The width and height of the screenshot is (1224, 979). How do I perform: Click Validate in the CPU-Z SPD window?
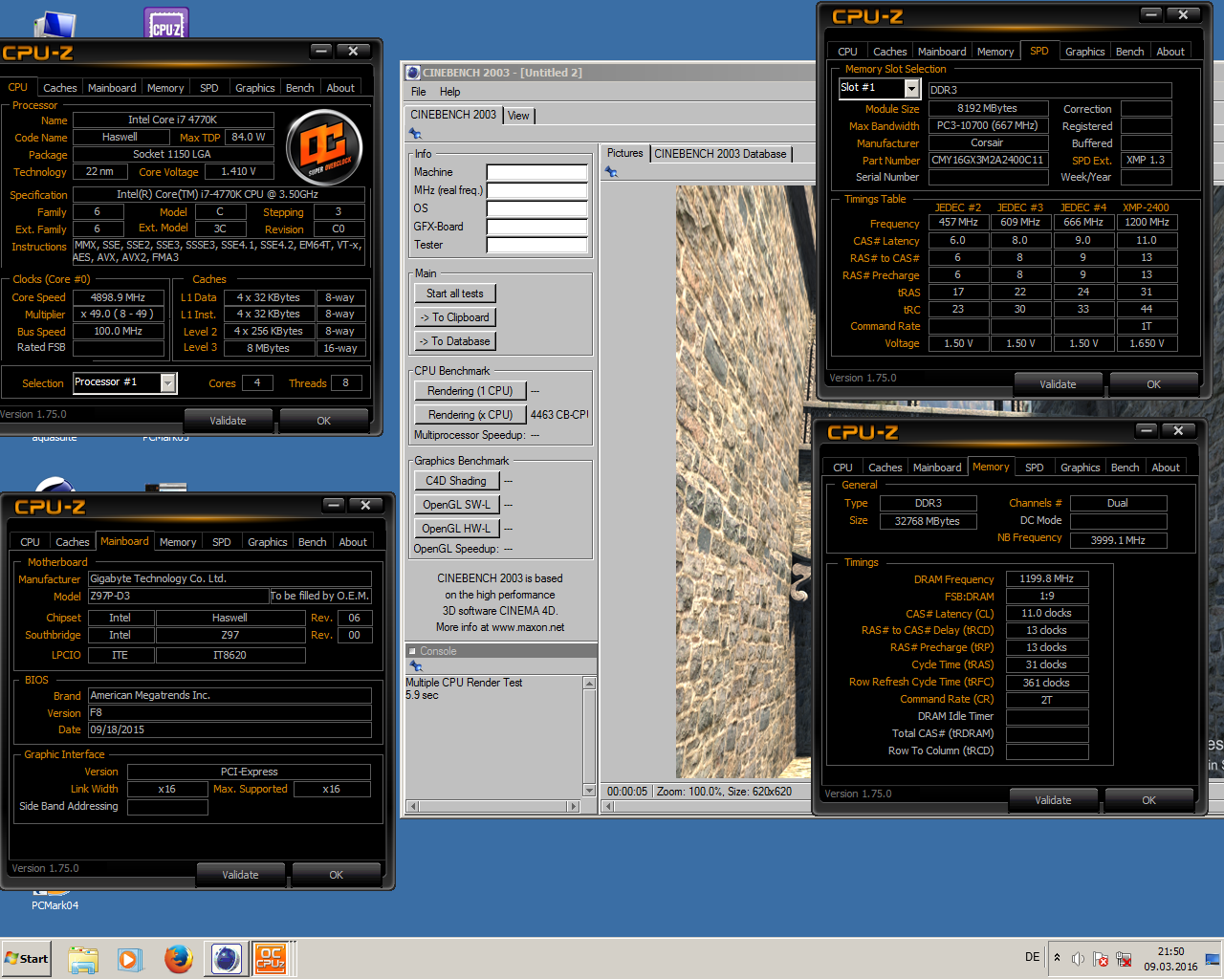(x=1058, y=384)
